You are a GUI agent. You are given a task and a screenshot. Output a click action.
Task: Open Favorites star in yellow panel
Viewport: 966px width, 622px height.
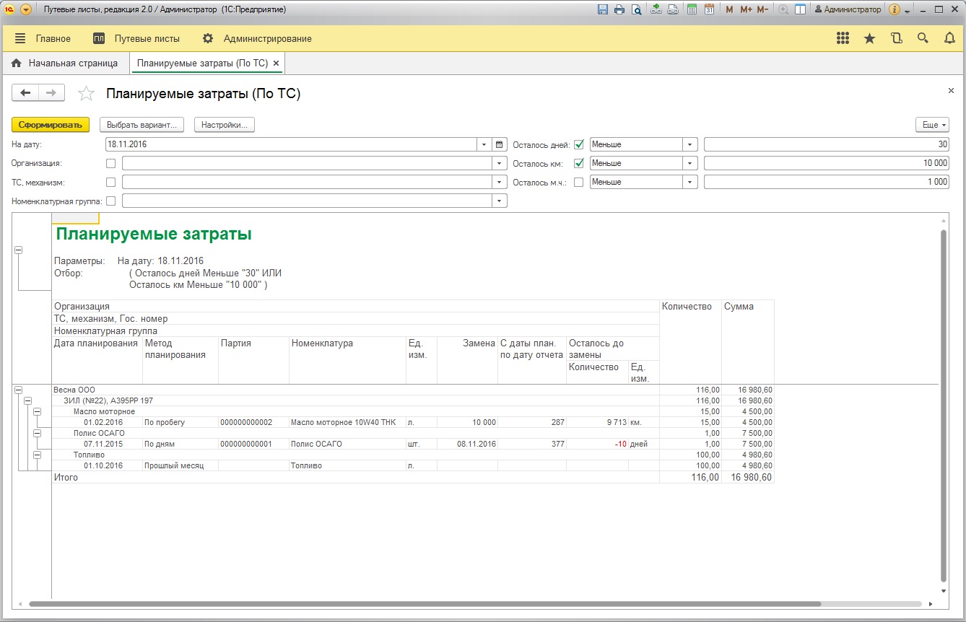click(x=869, y=38)
